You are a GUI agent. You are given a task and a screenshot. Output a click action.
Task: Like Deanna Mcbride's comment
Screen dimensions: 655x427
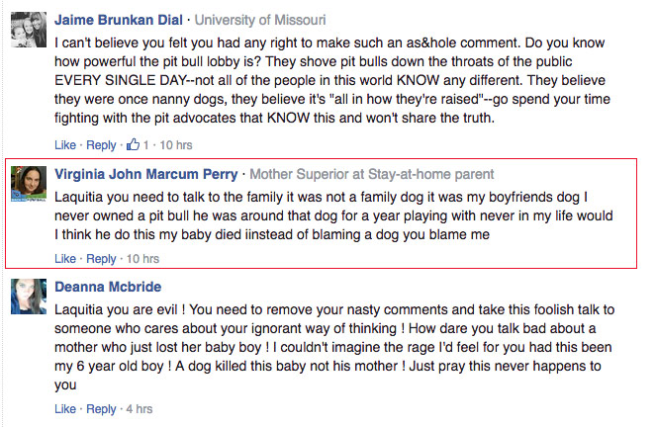click(x=65, y=408)
